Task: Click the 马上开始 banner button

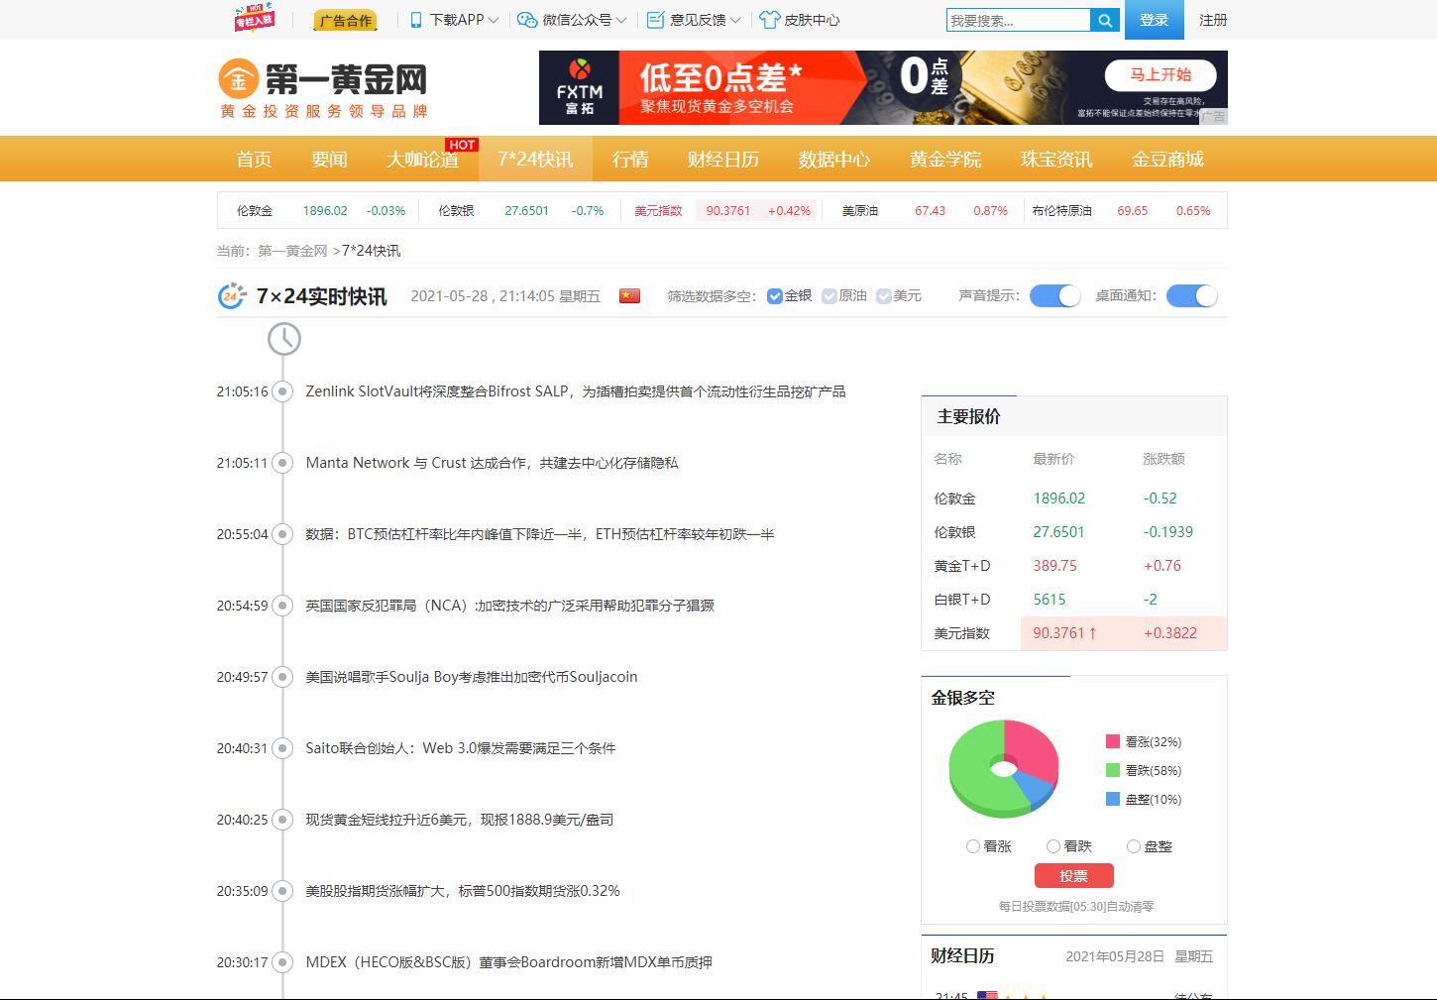Action: (1161, 75)
